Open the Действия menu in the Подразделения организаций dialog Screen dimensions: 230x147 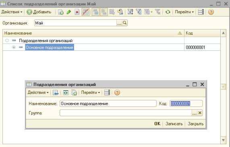38,93
